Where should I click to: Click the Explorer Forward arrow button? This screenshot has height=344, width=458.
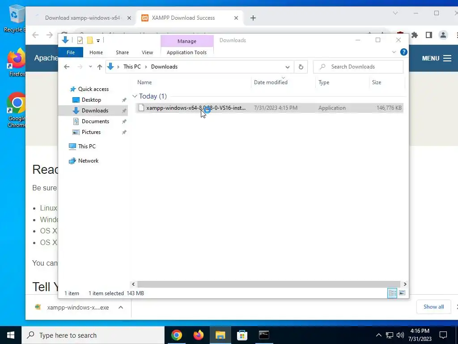pyautogui.click(x=80, y=67)
